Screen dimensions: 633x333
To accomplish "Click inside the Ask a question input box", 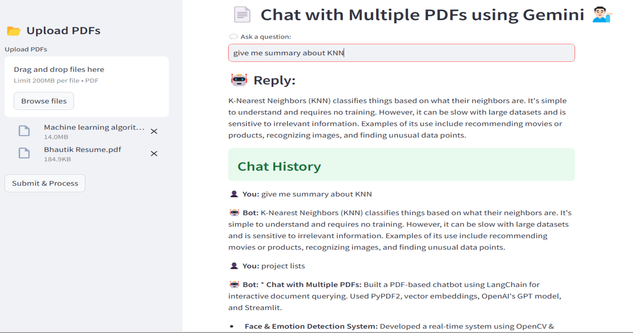I will [x=401, y=53].
